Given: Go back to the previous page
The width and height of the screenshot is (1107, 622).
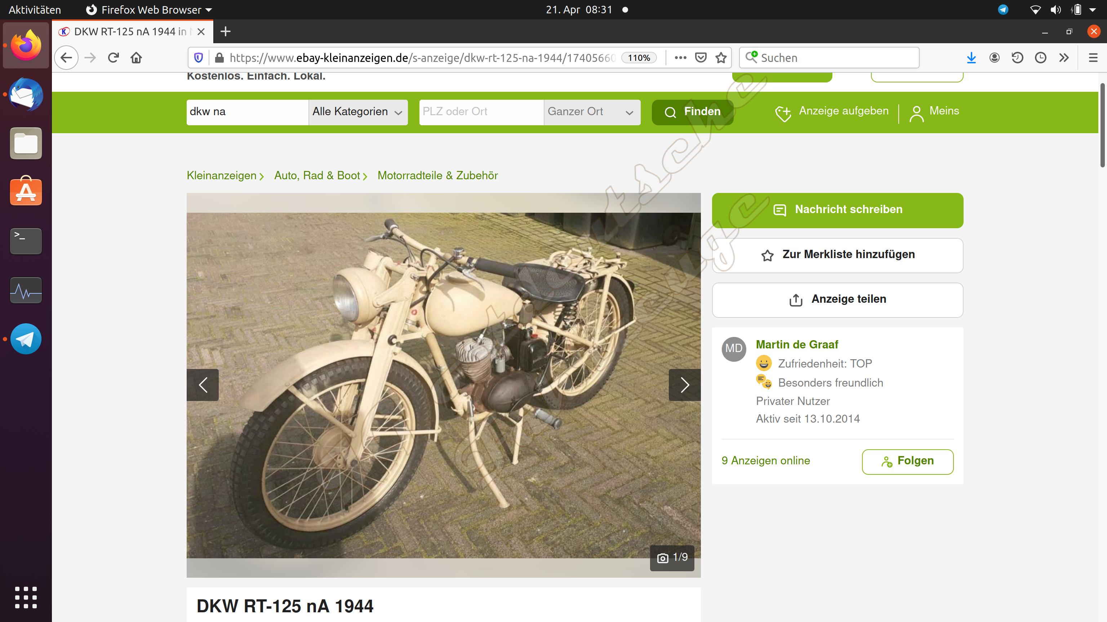Looking at the screenshot, I should point(66,58).
